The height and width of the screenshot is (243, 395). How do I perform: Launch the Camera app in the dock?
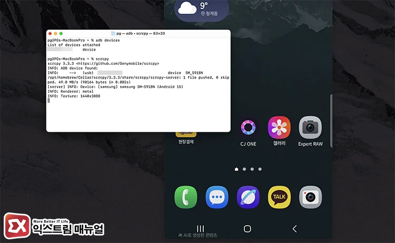tap(310, 197)
